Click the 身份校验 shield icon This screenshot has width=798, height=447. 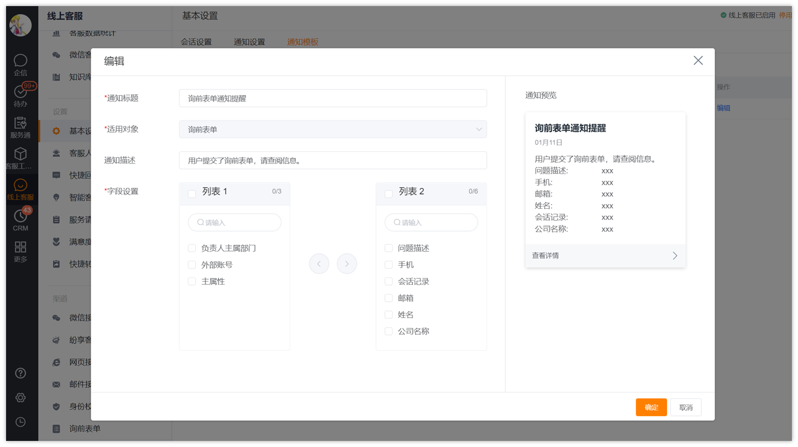(56, 407)
